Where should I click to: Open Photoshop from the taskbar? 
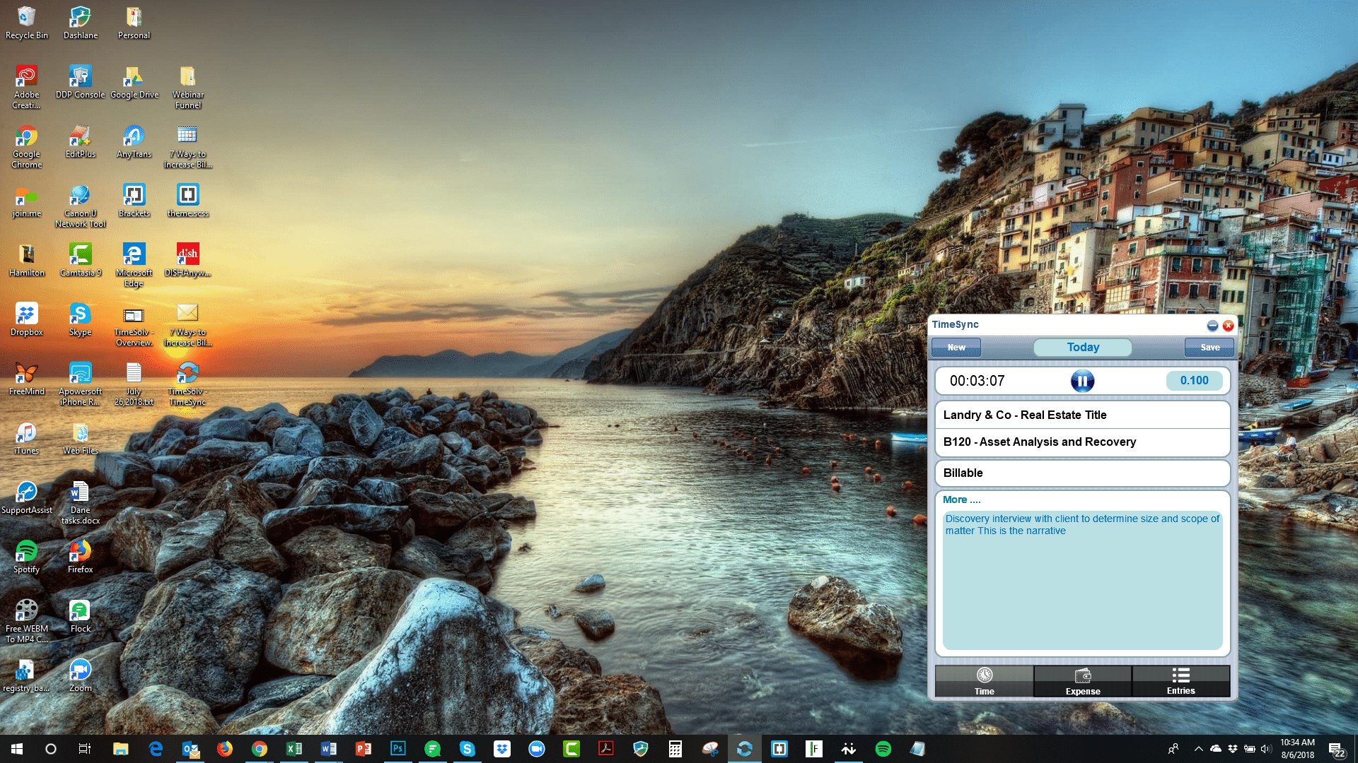(x=397, y=749)
